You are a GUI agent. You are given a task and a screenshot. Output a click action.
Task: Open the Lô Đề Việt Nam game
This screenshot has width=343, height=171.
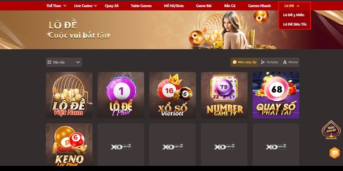coord(69,95)
